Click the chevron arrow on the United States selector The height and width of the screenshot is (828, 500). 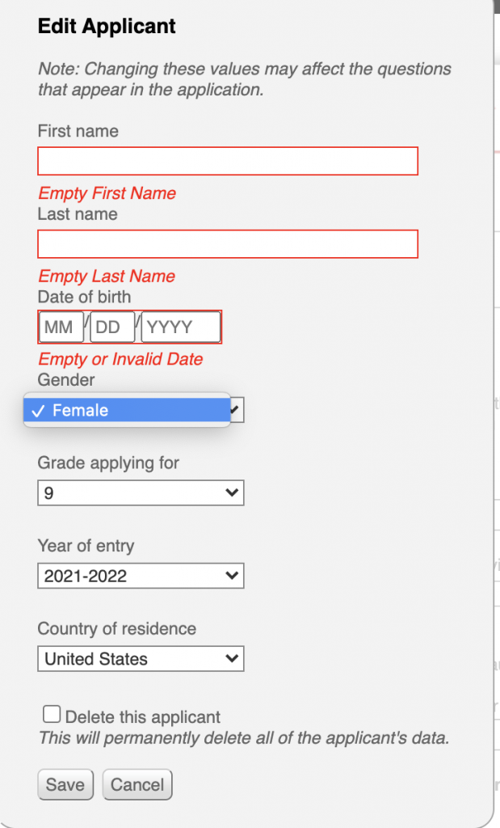pyautogui.click(x=232, y=658)
